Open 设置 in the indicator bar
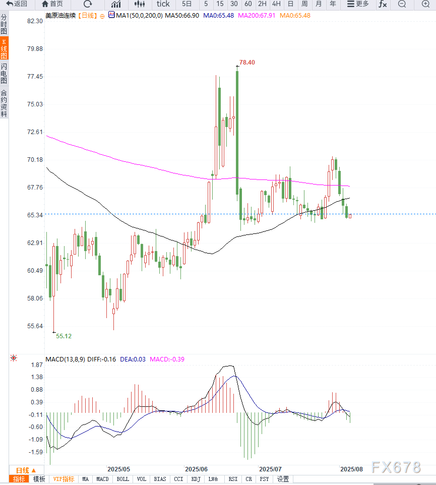This screenshot has height=485, width=436. [x=283, y=479]
